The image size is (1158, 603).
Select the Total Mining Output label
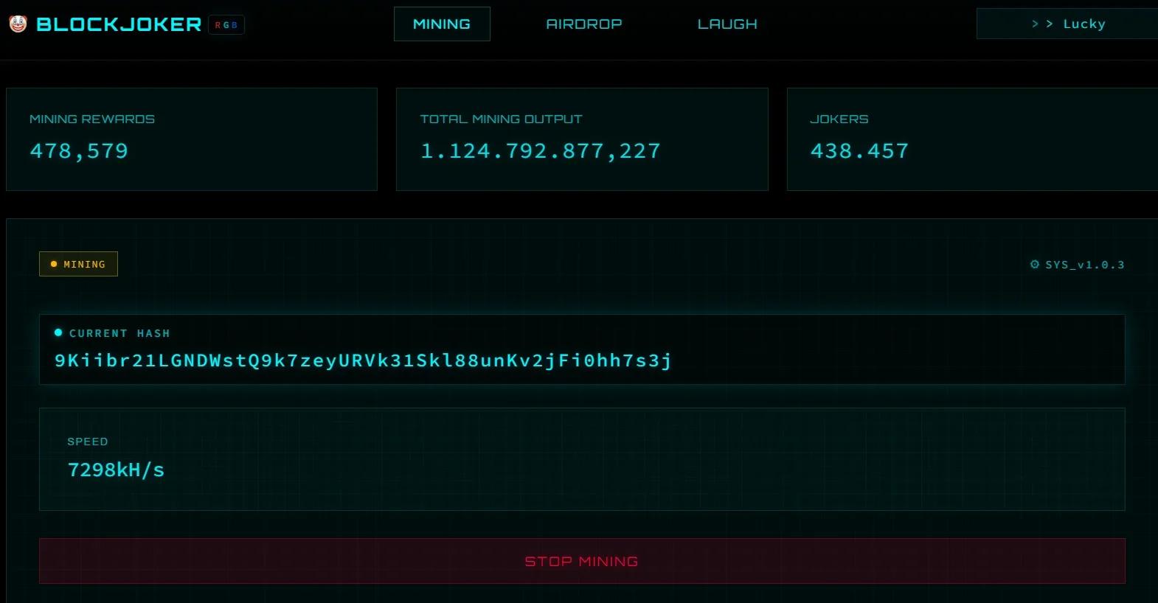[501, 119]
